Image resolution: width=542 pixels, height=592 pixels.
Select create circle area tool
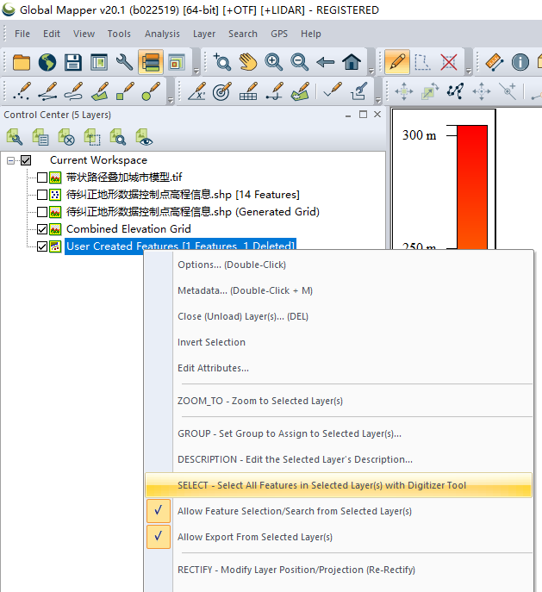coord(151,91)
